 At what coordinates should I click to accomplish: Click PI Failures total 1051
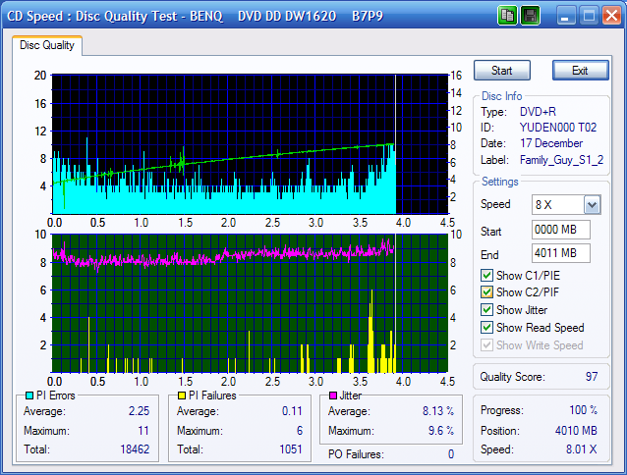(x=291, y=449)
